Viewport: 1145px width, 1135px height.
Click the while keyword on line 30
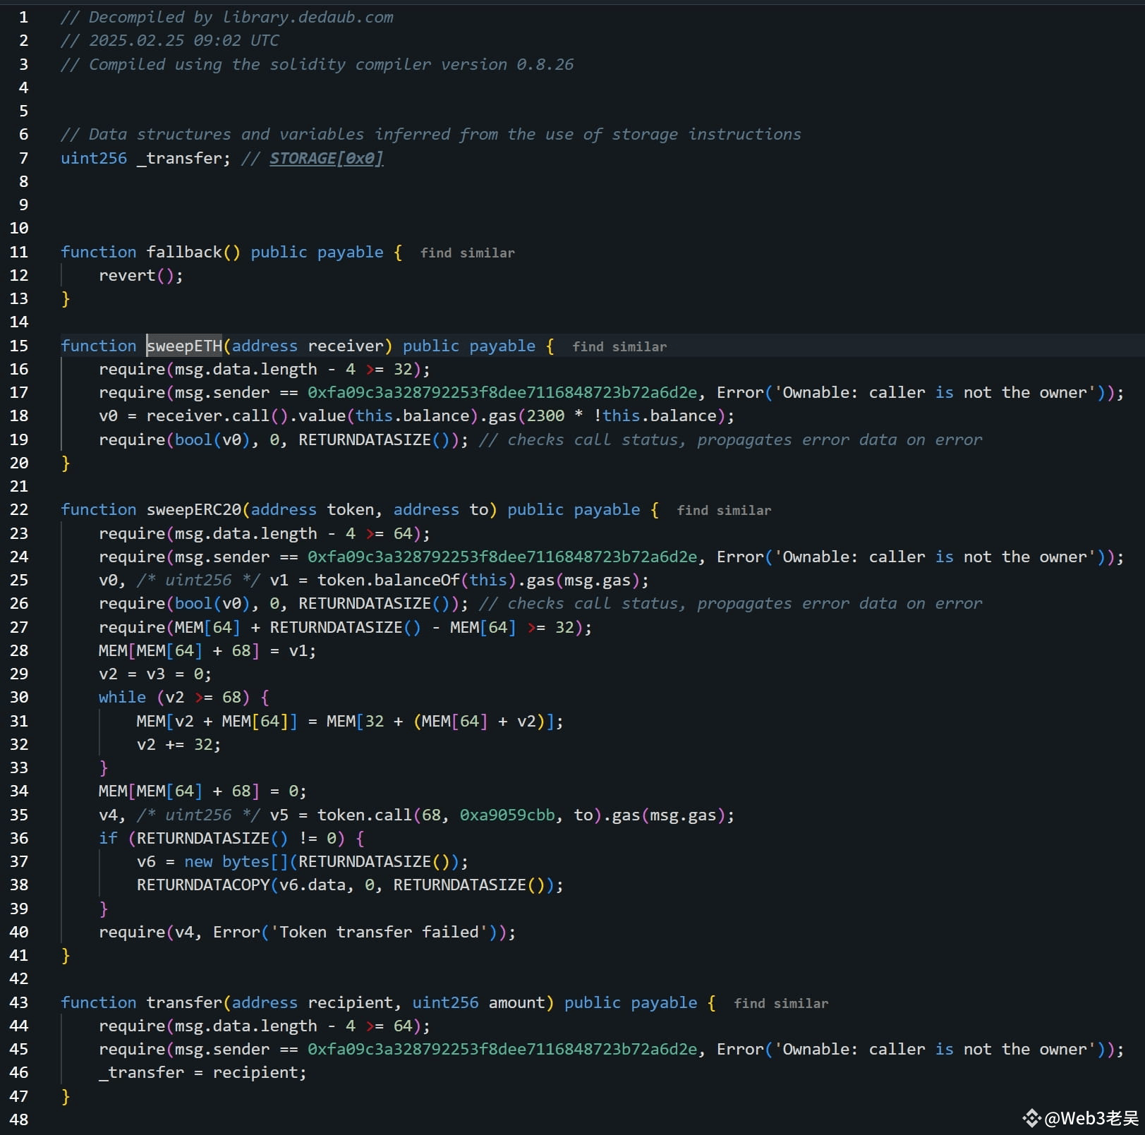coord(121,697)
